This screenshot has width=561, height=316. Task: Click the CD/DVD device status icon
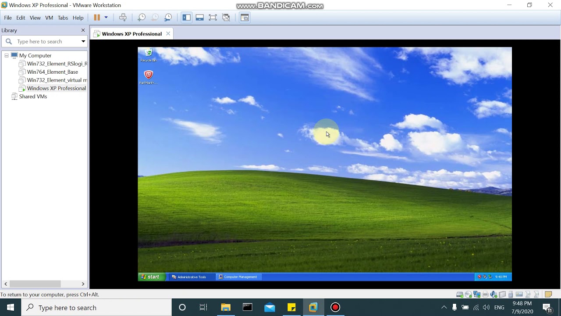(x=469, y=294)
